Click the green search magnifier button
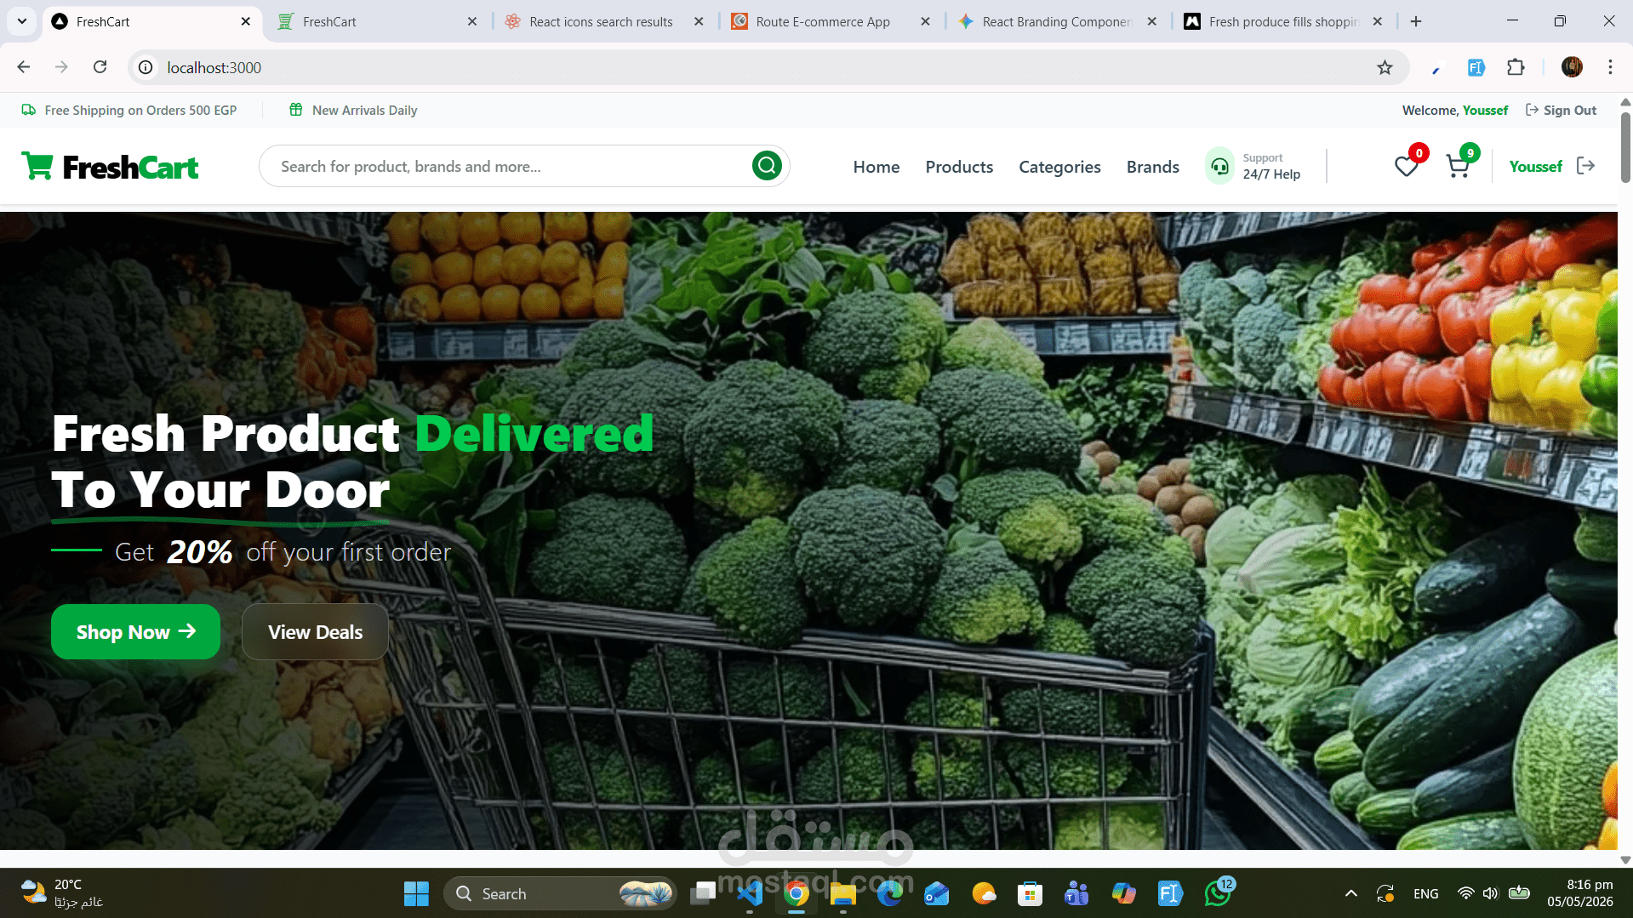1633x918 pixels. [767, 166]
